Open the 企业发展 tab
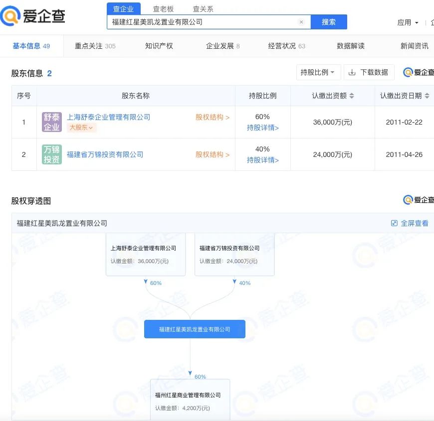434x421 pixels. (223, 46)
